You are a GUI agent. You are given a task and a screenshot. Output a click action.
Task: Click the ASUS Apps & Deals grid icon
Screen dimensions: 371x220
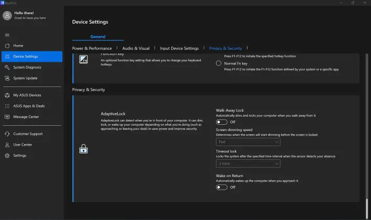7,106
